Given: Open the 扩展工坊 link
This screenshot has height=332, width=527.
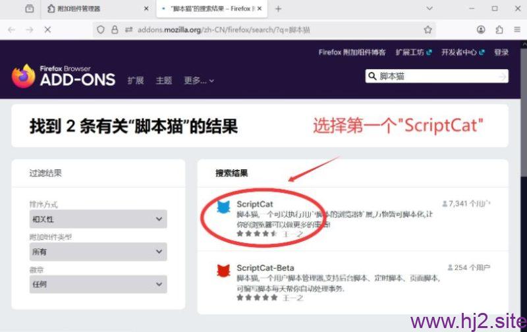Looking at the screenshot, I should [x=414, y=53].
